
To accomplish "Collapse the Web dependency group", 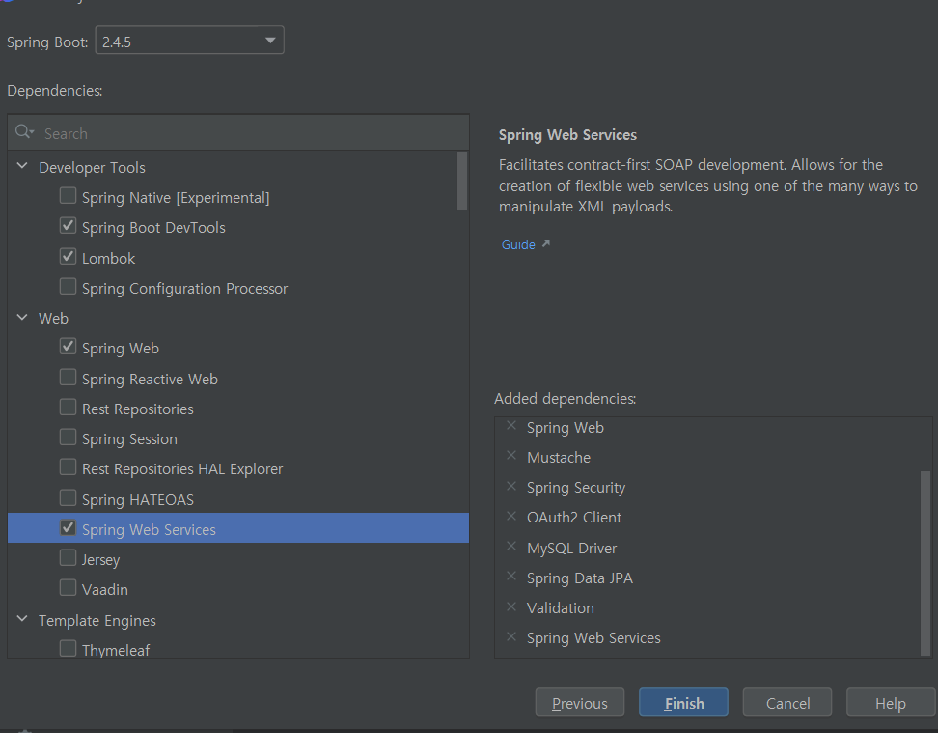I will point(22,317).
